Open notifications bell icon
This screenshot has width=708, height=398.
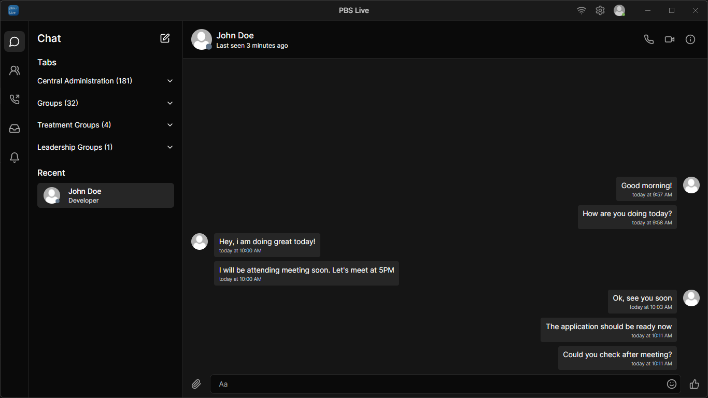click(15, 158)
